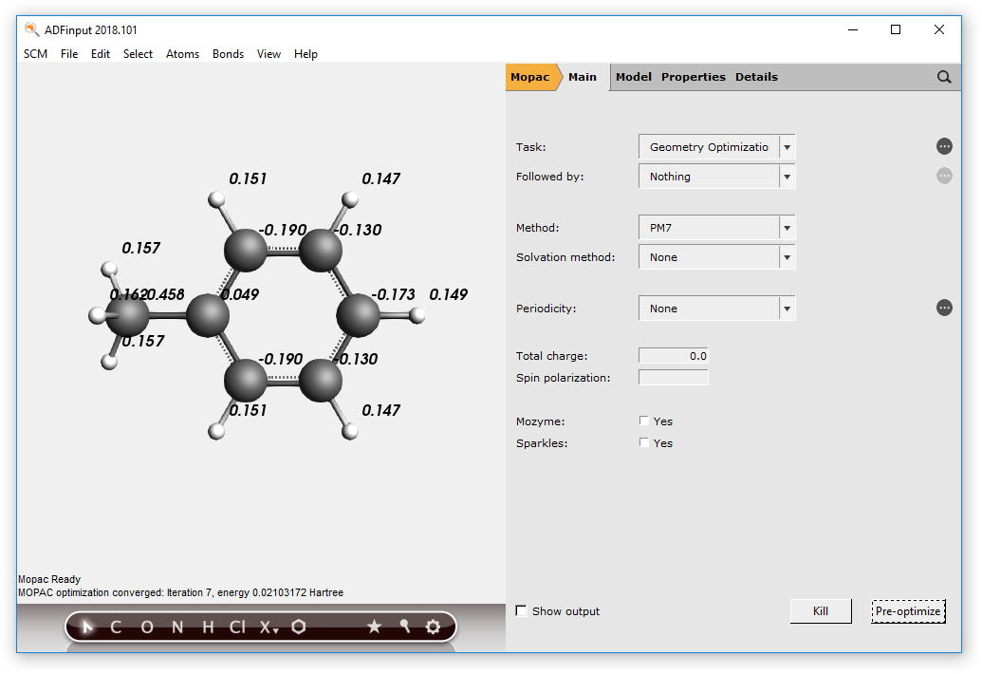This screenshot has width=982, height=674.
Task: Toggle the Show output checkbox
Action: pos(521,611)
